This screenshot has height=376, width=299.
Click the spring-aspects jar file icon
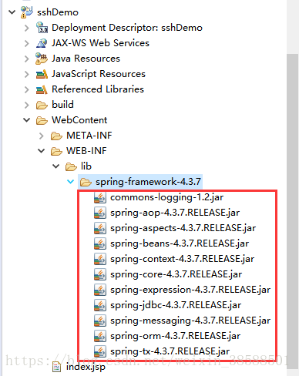point(100,228)
